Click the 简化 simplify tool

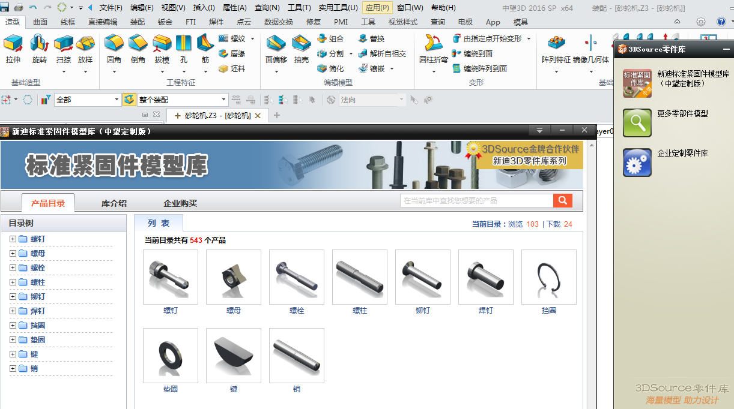point(330,68)
